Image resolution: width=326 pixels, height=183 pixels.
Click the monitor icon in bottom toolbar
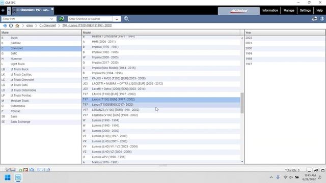(13, 170)
